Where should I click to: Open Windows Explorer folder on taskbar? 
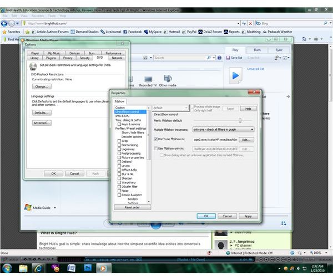[23, 268]
